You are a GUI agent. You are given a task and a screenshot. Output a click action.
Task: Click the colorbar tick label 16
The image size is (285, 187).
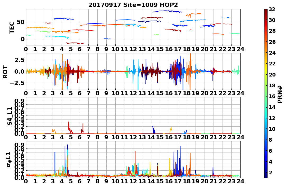pyautogui.click(x=272, y=96)
